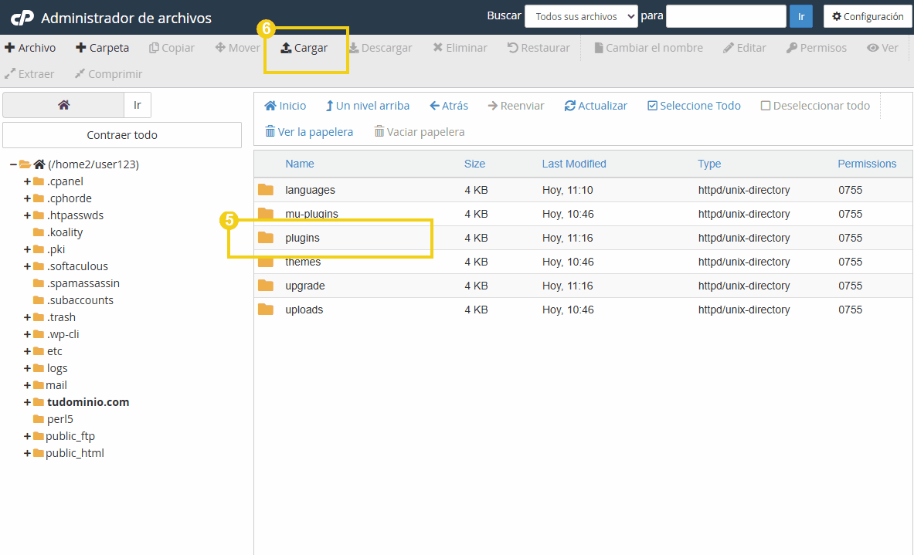The height and width of the screenshot is (555, 914).
Task: Sort by Last Modified column header
Action: click(574, 164)
